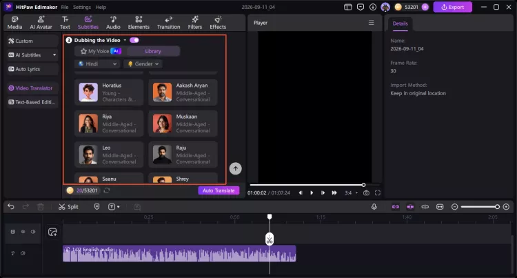Choose the Muskaan voice
The image size is (517, 278).
pyautogui.click(x=183, y=123)
